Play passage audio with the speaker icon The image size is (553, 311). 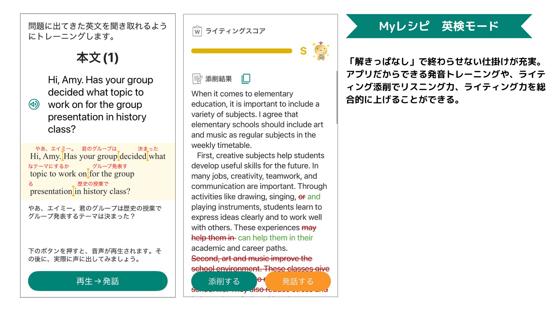(34, 104)
